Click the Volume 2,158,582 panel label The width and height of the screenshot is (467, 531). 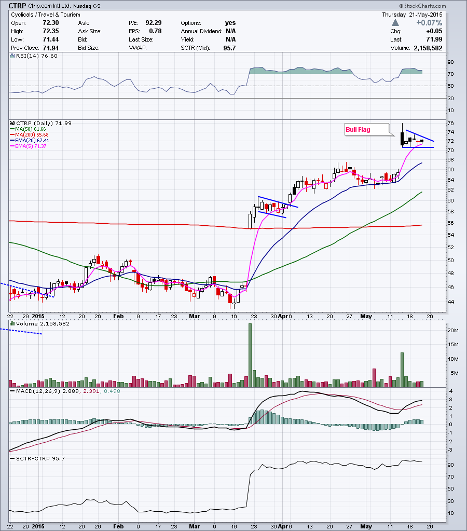coord(43,323)
